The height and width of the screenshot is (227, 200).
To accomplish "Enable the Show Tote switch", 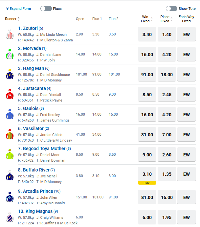I will click(x=171, y=9).
